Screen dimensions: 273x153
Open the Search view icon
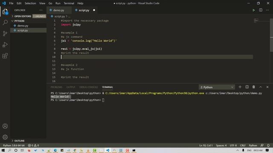click(x=5, y=23)
